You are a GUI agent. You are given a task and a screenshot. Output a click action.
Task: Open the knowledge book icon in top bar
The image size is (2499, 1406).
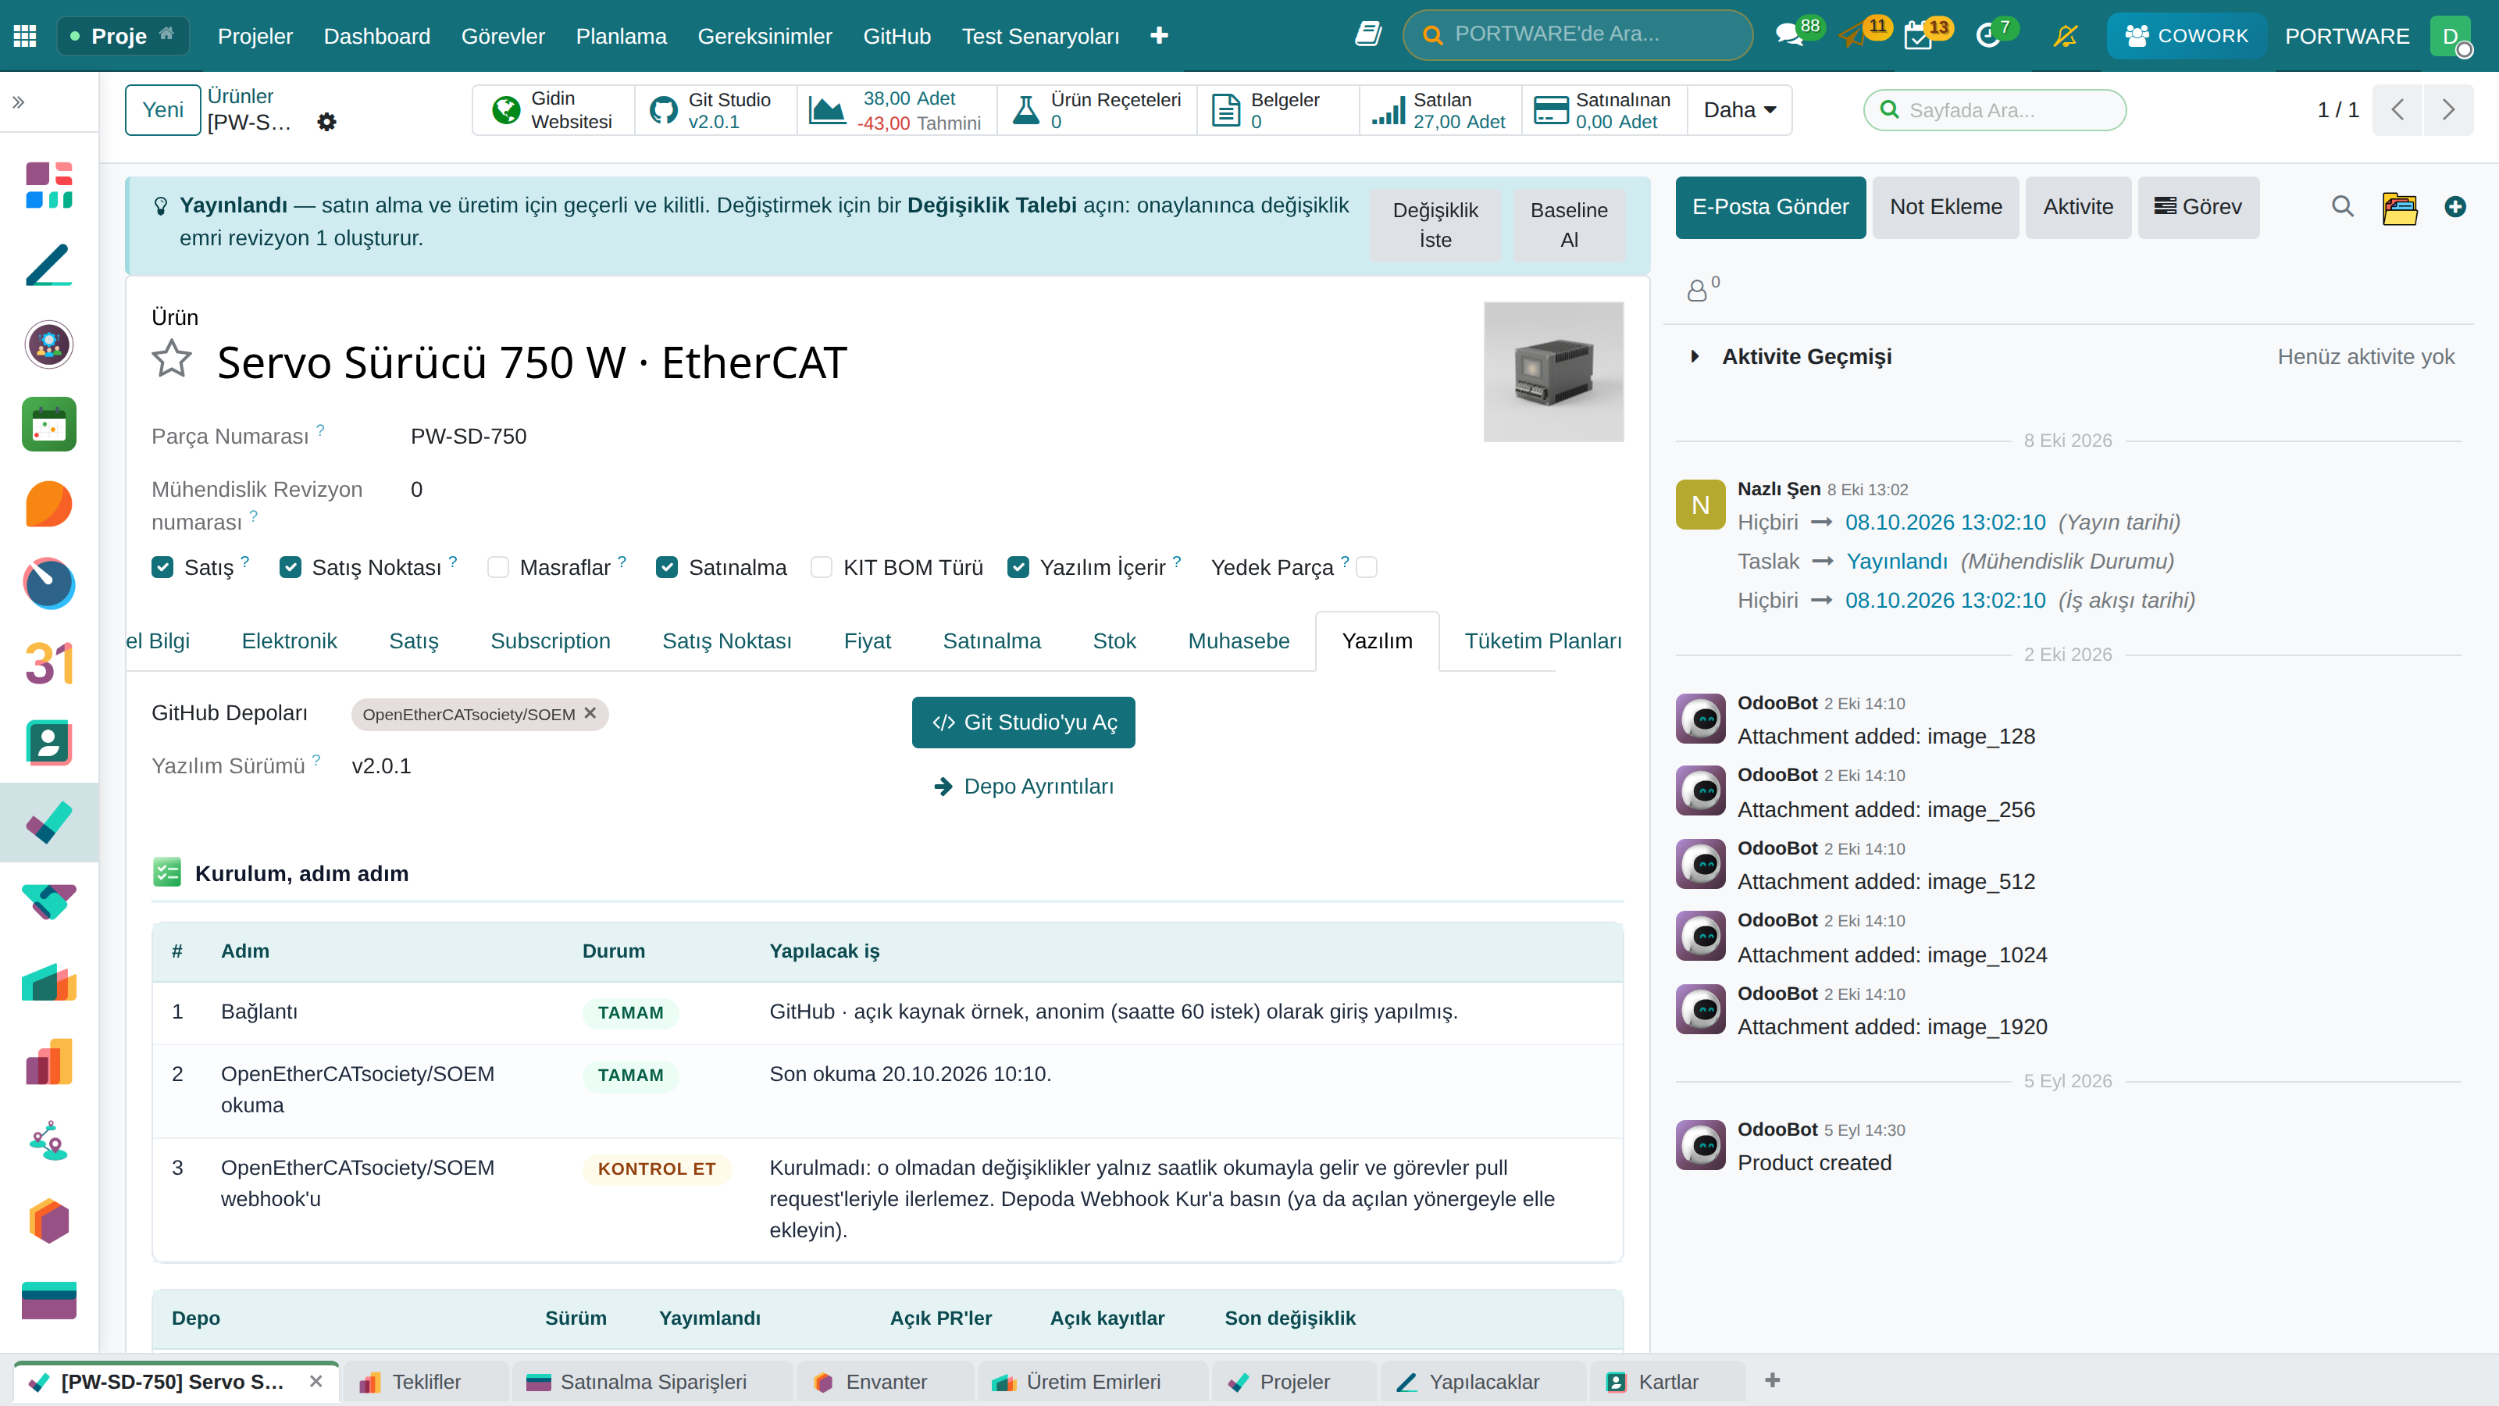coord(1368,35)
